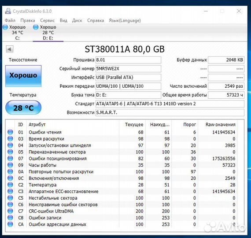
Task: Open the Справка menu
Action: click(96, 21)
